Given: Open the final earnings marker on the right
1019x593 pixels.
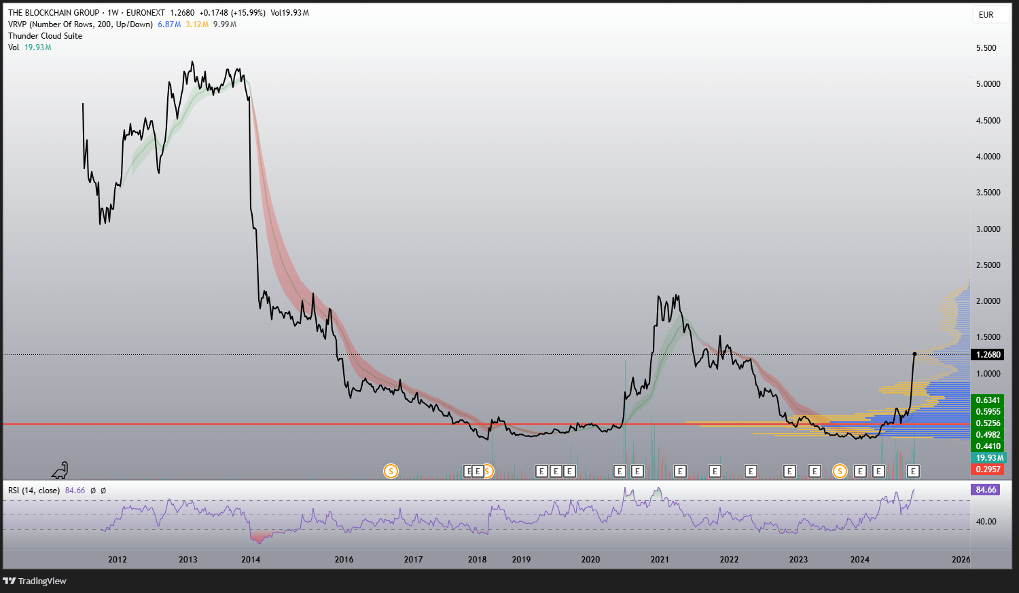Looking at the screenshot, I should pyautogui.click(x=914, y=471).
